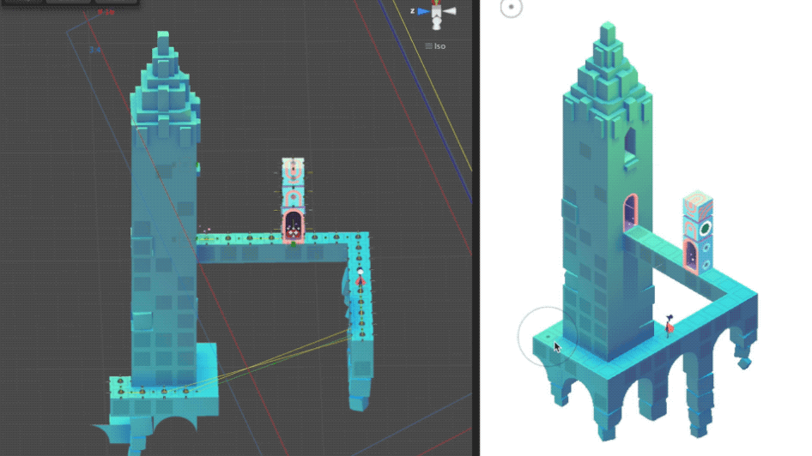Select the patterned block atop scene-view pillar
The width and height of the screenshot is (812, 456).
point(294,167)
